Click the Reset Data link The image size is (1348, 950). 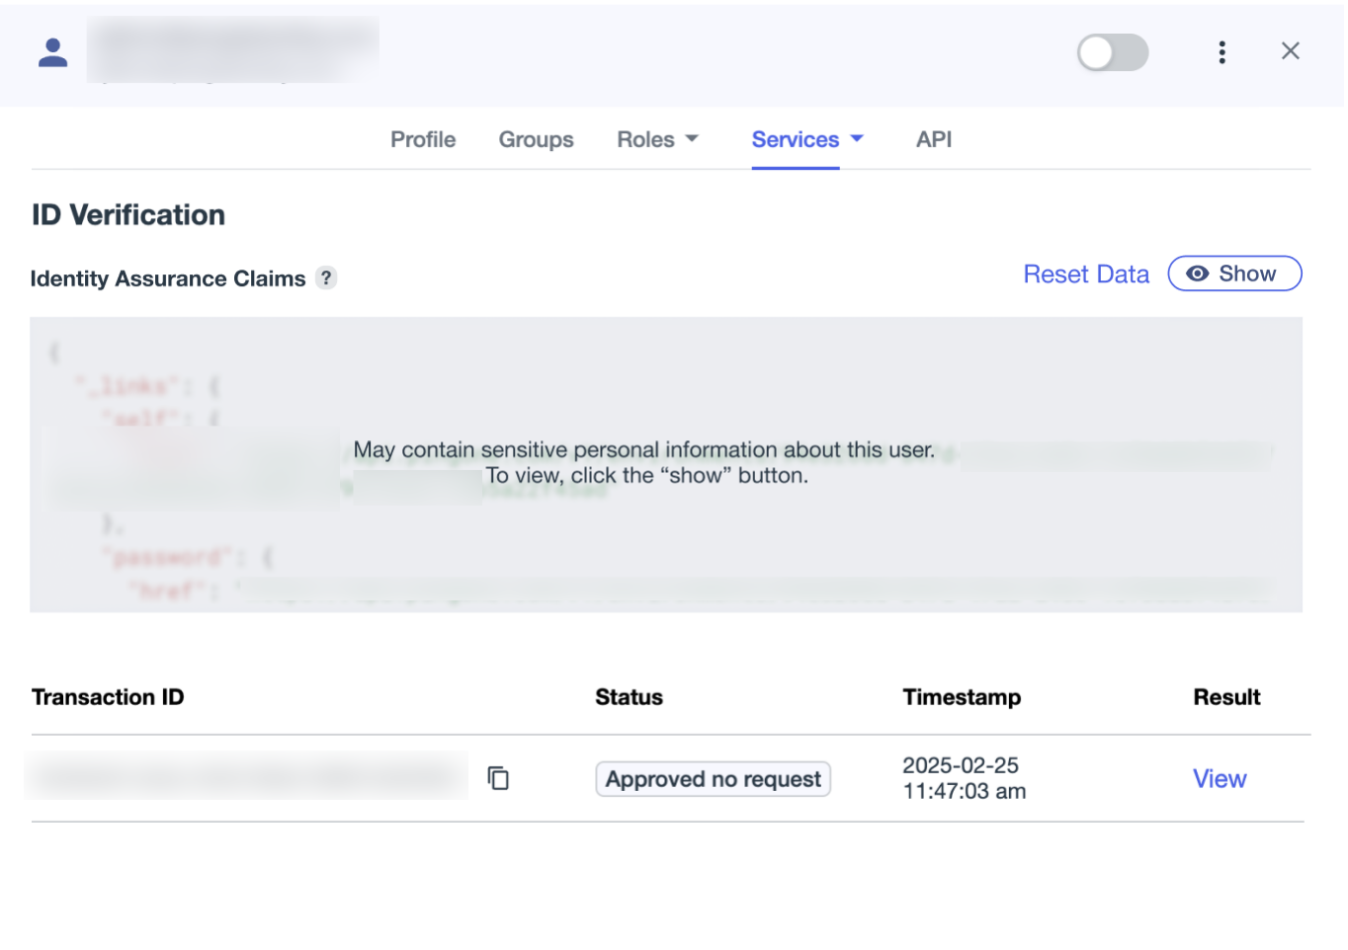(x=1086, y=274)
